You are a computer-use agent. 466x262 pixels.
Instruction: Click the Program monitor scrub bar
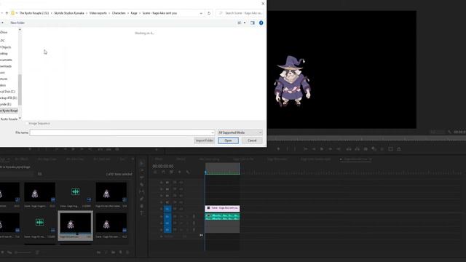point(366,138)
